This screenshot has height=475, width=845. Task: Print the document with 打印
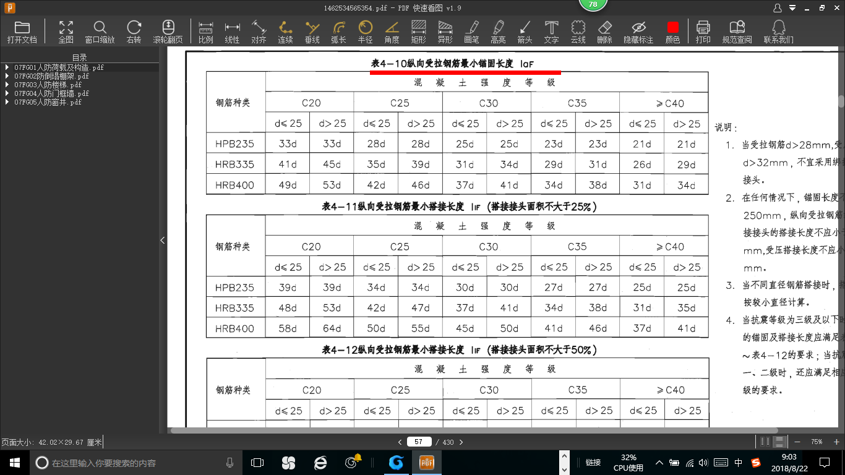click(703, 32)
